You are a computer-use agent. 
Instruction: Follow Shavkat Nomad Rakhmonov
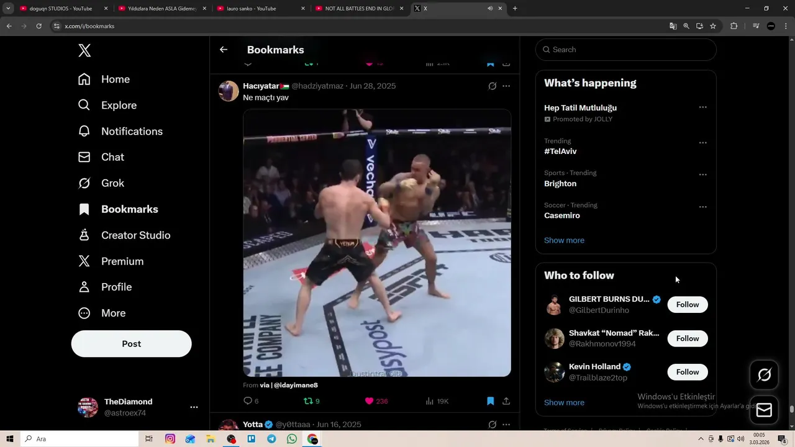[x=688, y=338]
